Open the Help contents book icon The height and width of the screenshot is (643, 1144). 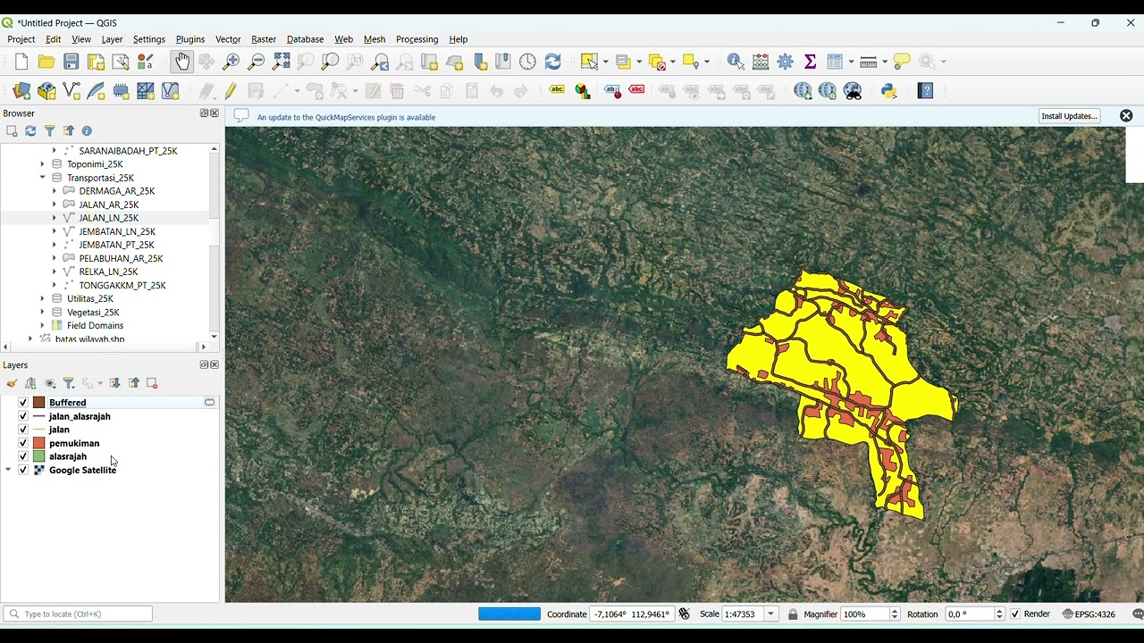coord(926,91)
